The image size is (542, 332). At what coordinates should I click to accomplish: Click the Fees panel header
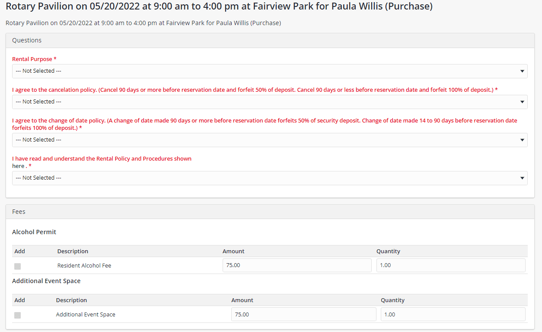pyautogui.click(x=19, y=212)
